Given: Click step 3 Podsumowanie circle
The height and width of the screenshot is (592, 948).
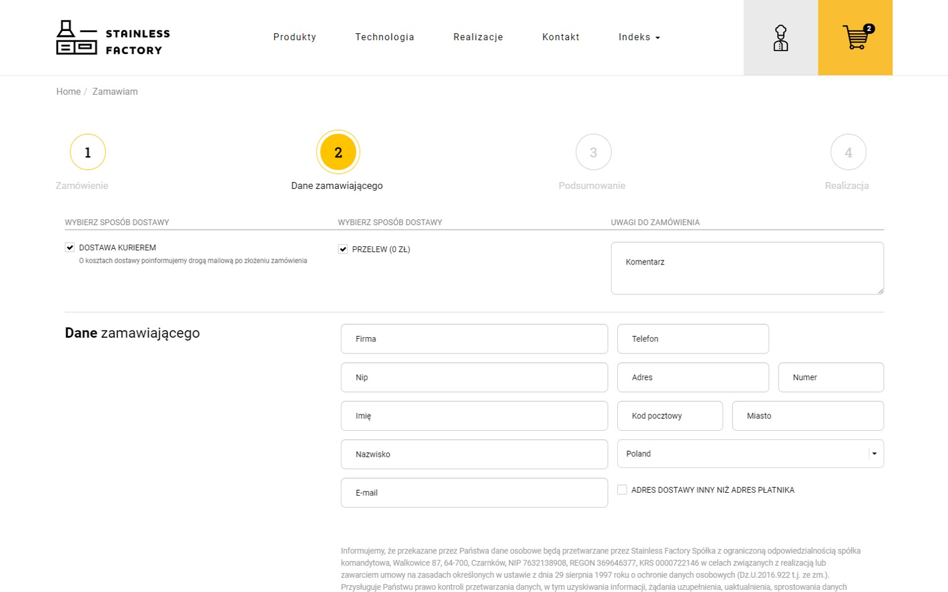Looking at the screenshot, I should point(593,152).
